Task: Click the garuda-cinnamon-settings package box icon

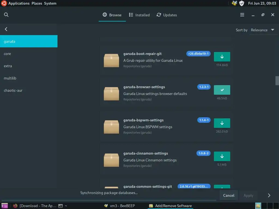Action: point(111,160)
